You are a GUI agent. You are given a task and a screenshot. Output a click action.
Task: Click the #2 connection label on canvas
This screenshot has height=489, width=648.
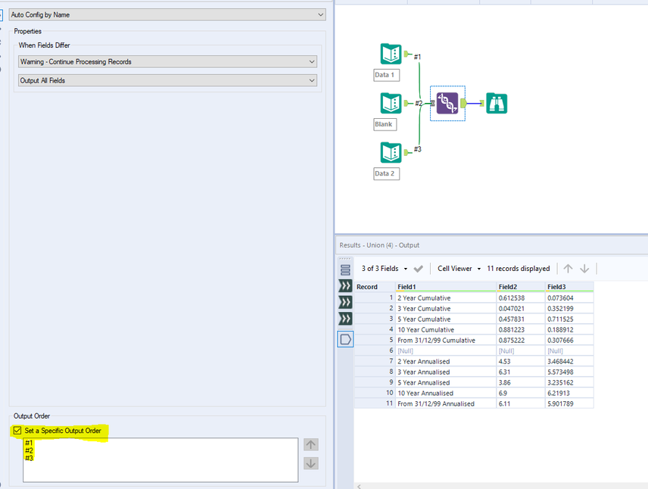419,104
